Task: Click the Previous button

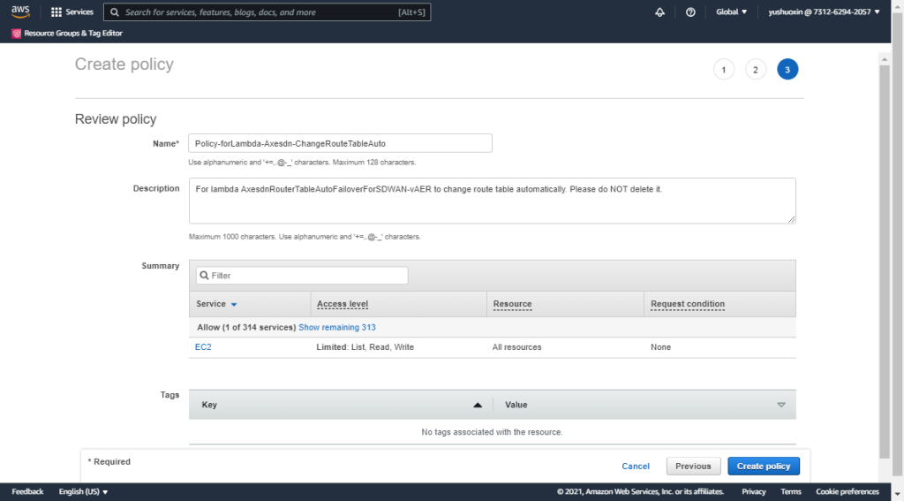Action: point(693,467)
